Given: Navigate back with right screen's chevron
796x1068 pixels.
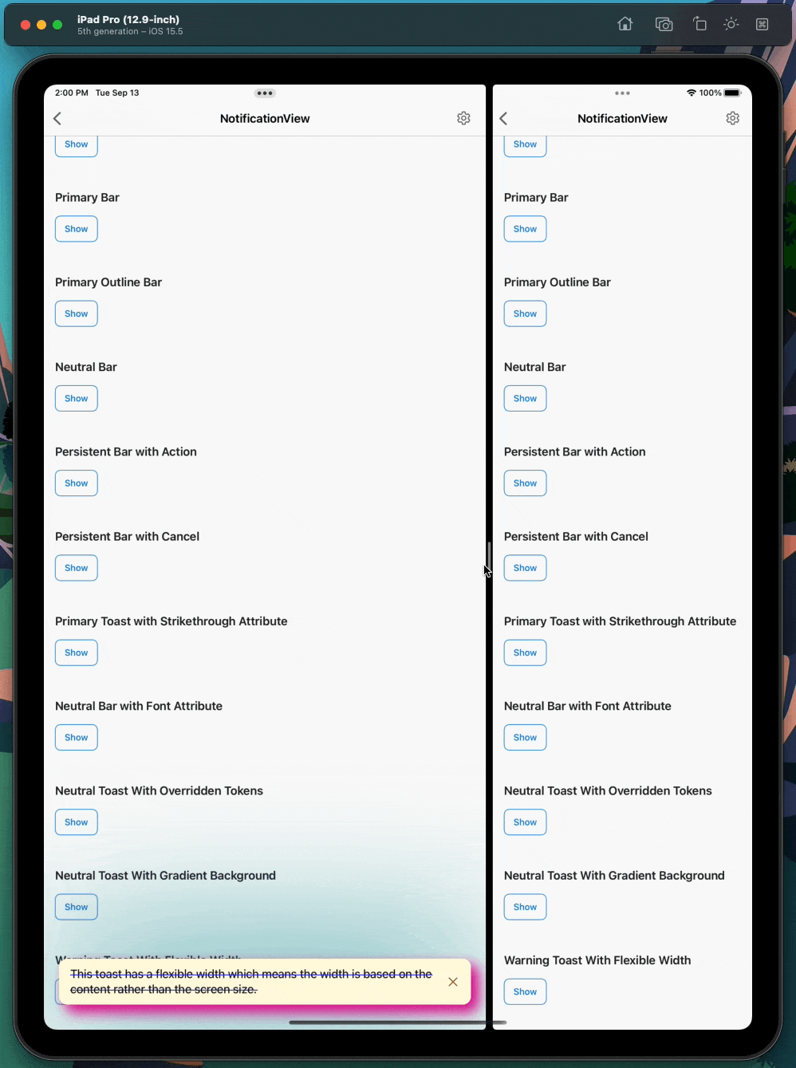Looking at the screenshot, I should 503,118.
